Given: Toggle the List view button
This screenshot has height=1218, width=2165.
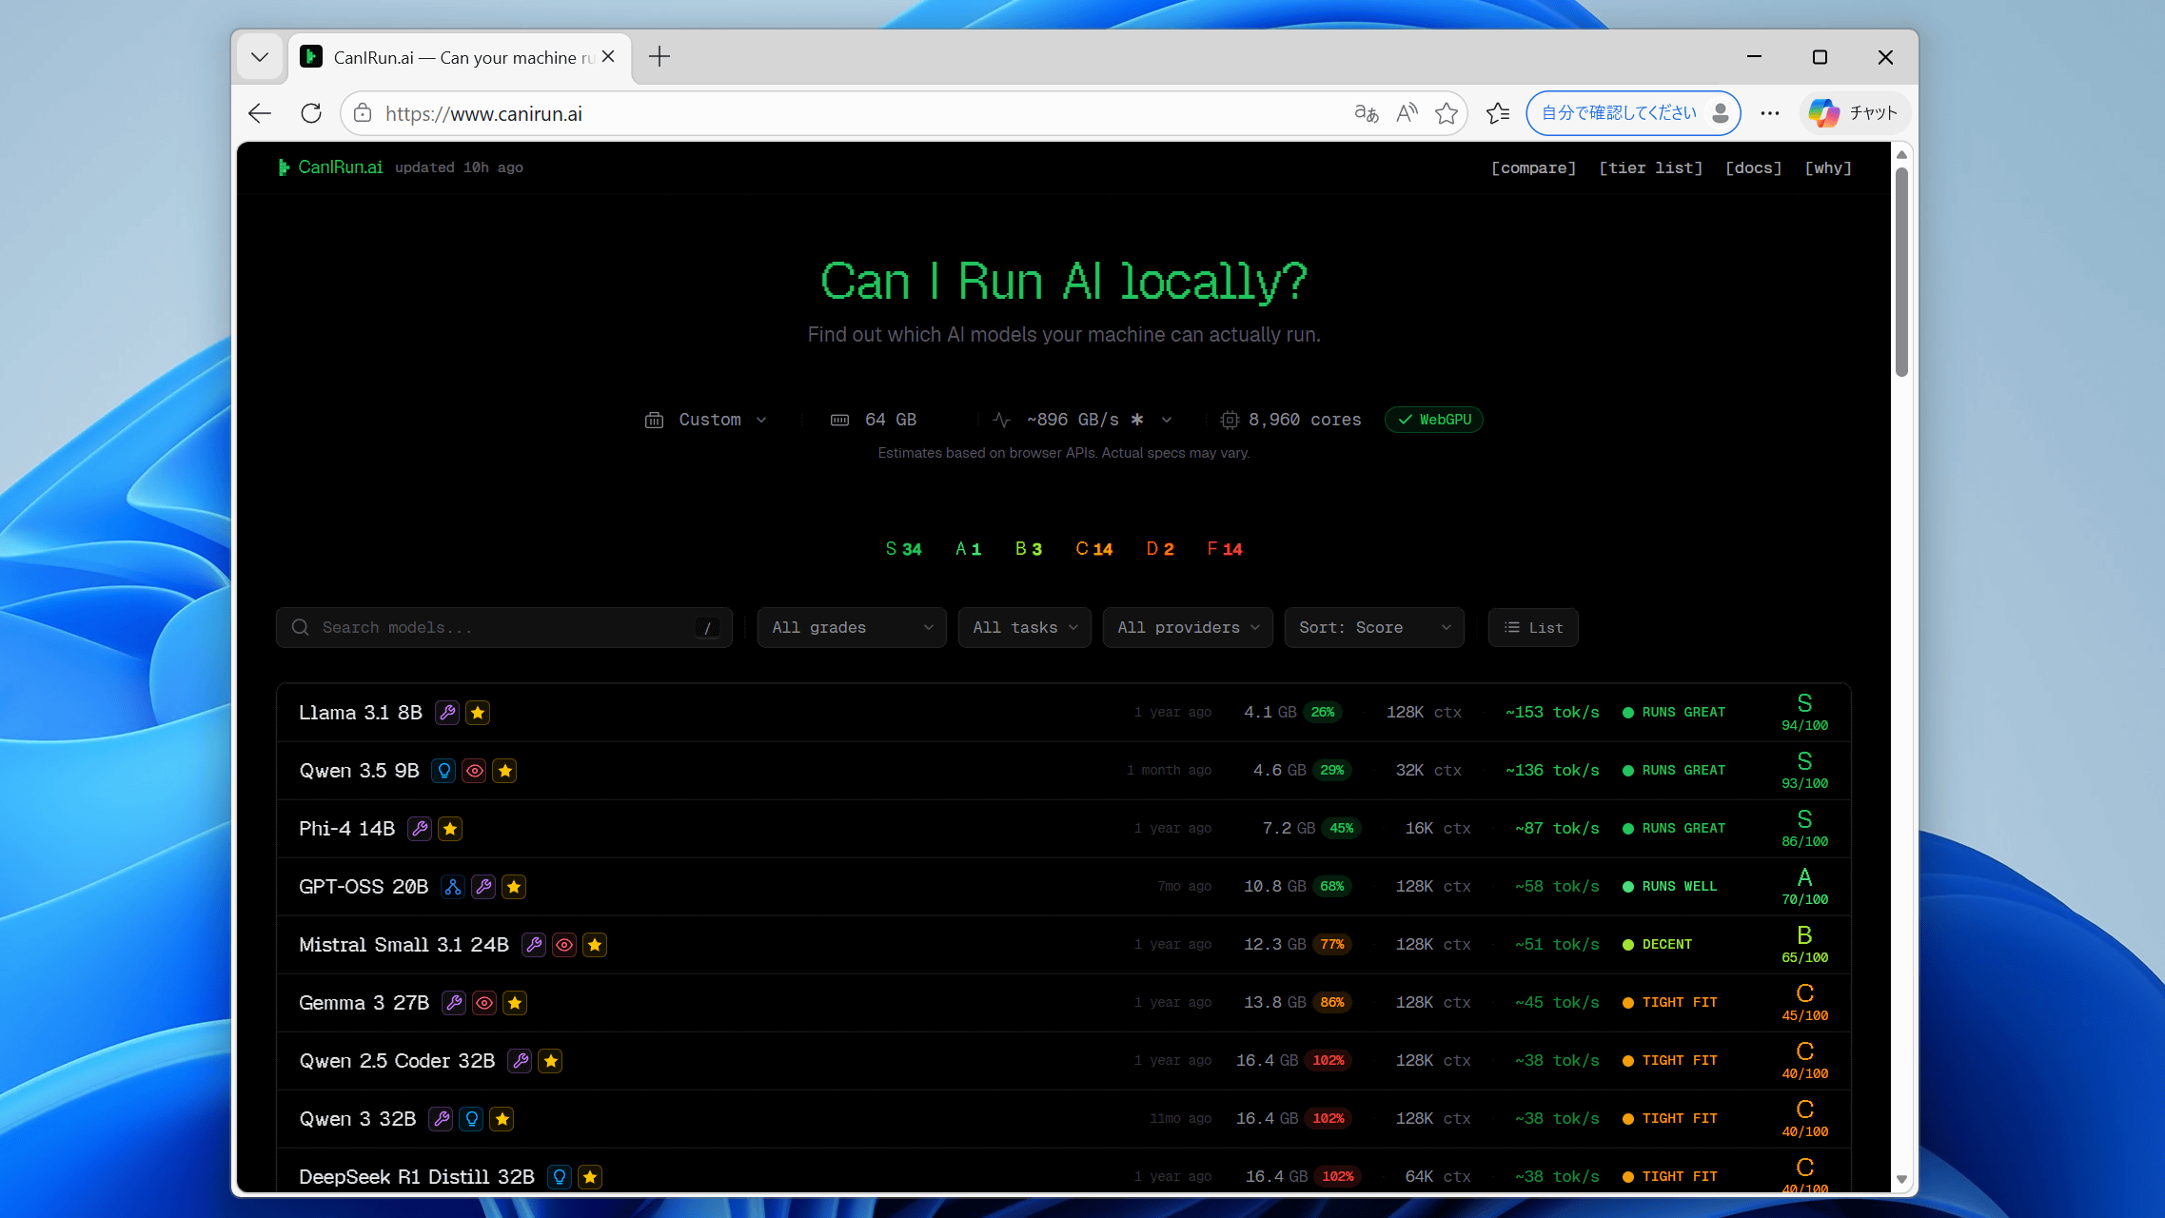Looking at the screenshot, I should [x=1533, y=628].
